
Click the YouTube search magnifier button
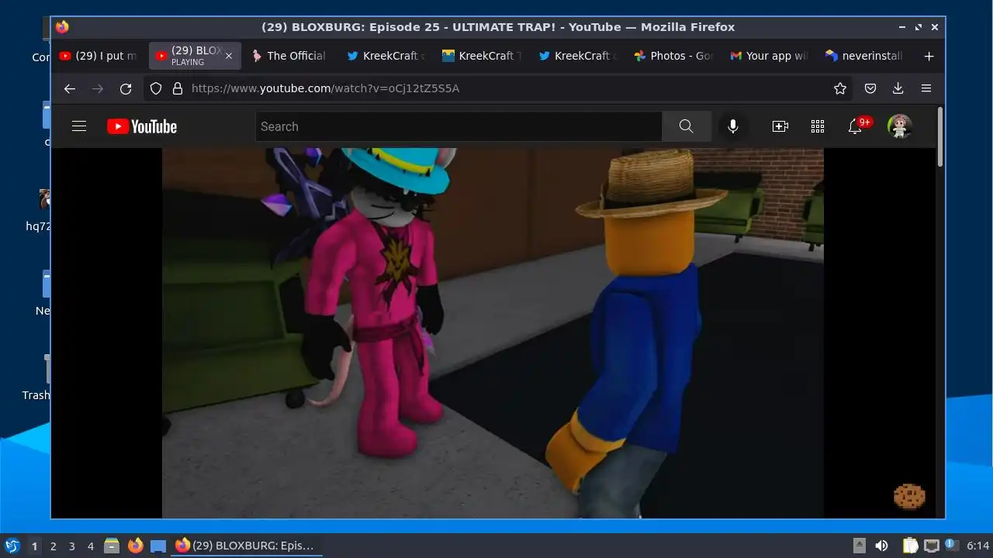[686, 126]
